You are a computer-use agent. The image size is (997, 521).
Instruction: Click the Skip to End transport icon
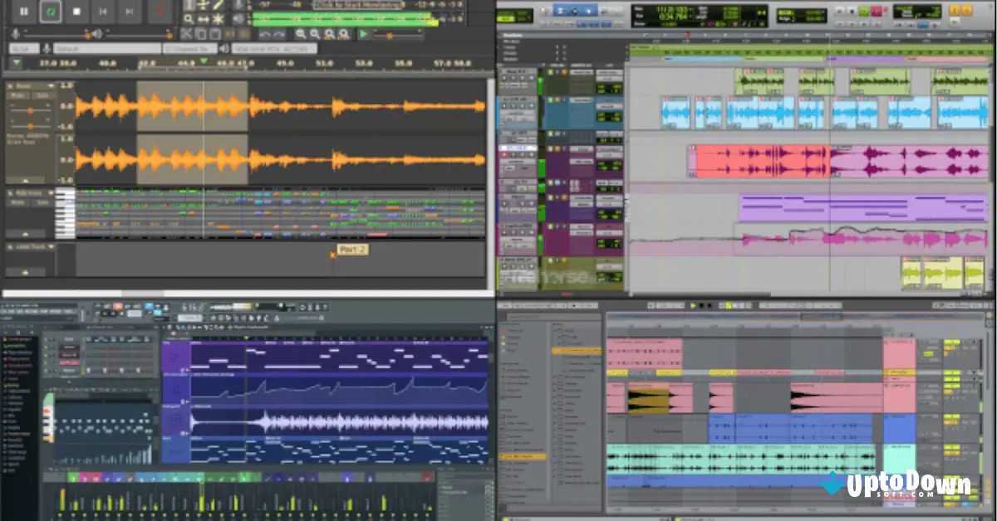point(129,12)
